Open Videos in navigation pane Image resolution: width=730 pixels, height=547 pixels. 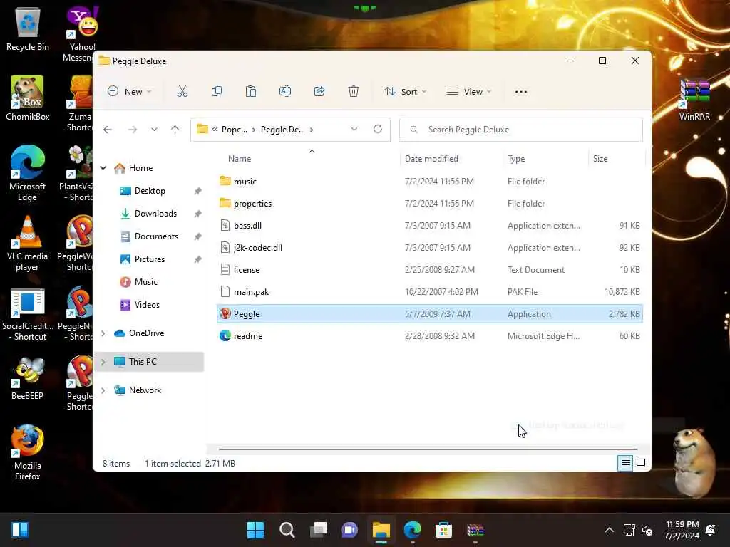[x=147, y=305]
